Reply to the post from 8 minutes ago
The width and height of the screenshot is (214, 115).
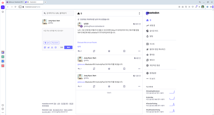click(80, 69)
